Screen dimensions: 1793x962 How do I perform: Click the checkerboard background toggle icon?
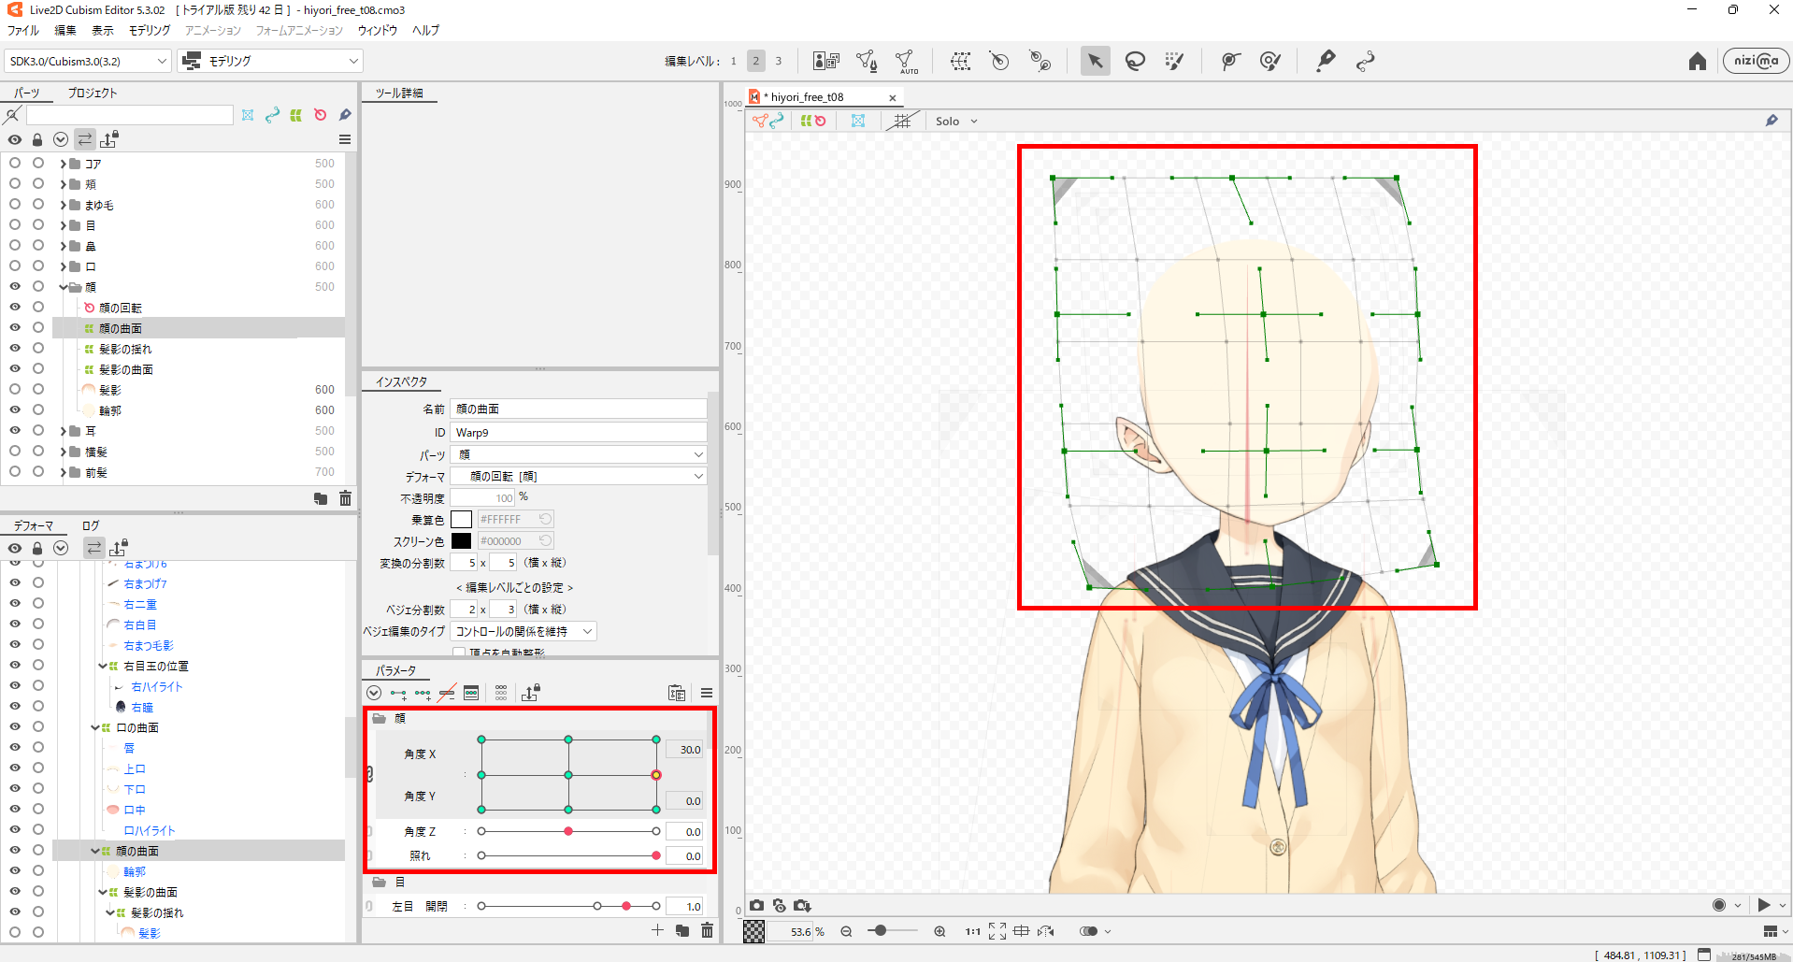click(x=753, y=931)
